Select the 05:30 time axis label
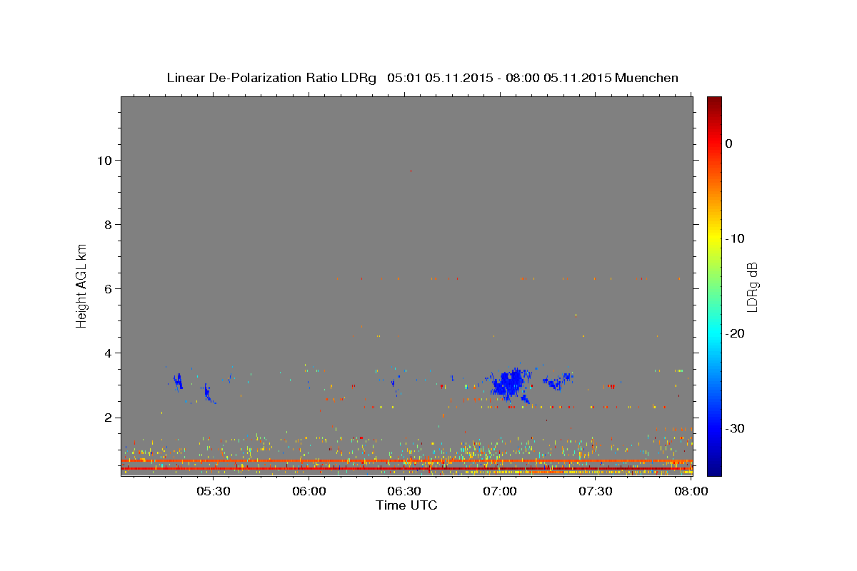Screen dimensions: 857x571 coord(213,492)
